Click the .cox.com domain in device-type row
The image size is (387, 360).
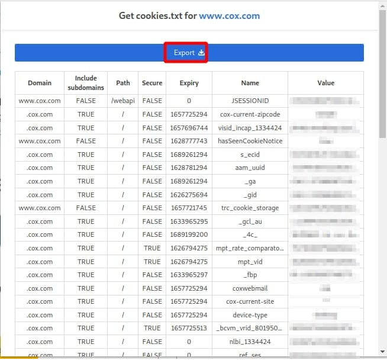click(x=40, y=315)
